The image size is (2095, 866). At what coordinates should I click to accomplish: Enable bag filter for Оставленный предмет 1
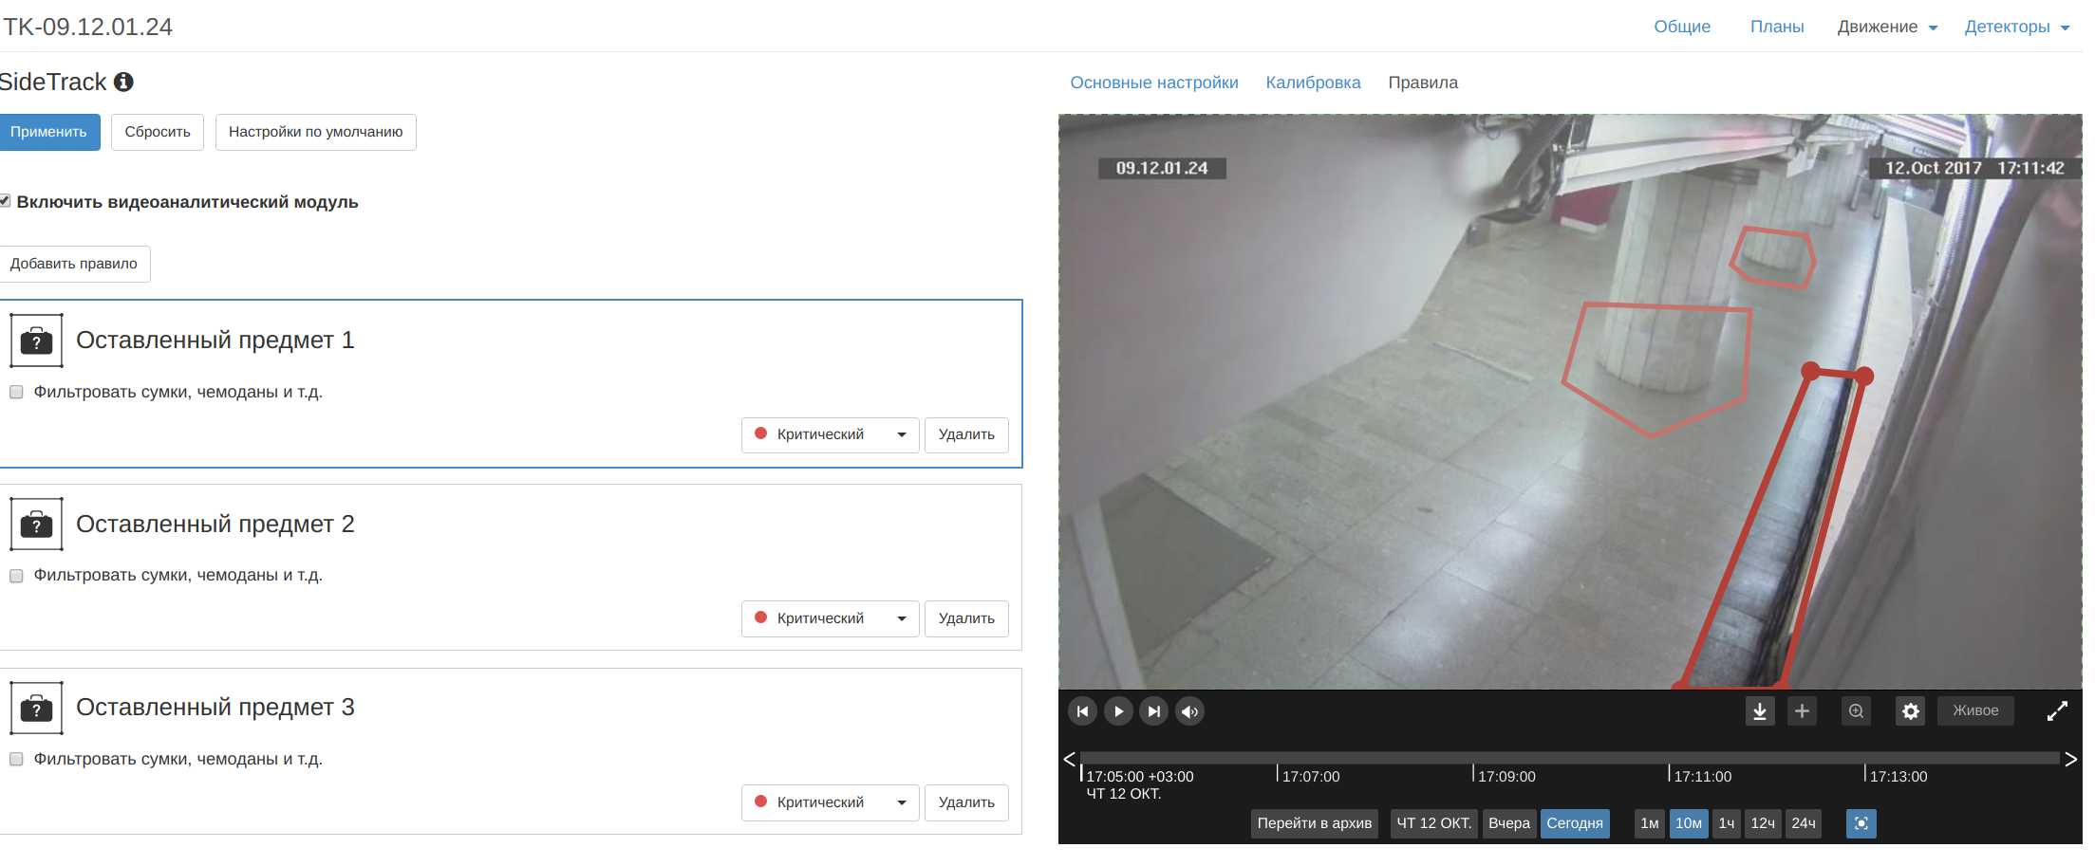tap(16, 393)
